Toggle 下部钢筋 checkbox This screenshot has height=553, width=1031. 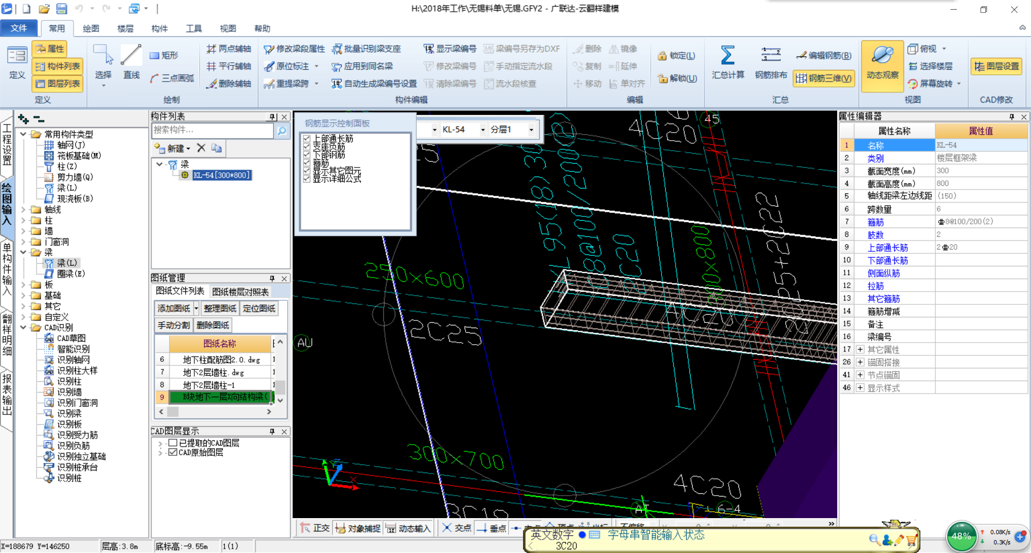click(307, 155)
